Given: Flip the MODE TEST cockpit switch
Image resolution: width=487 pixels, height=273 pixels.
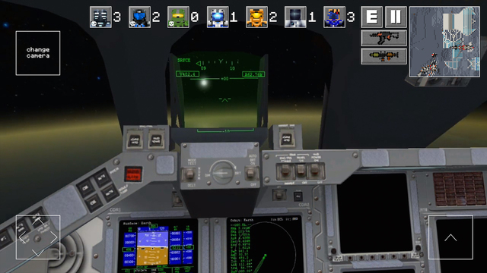Looking at the screenshot, I should [x=189, y=174].
